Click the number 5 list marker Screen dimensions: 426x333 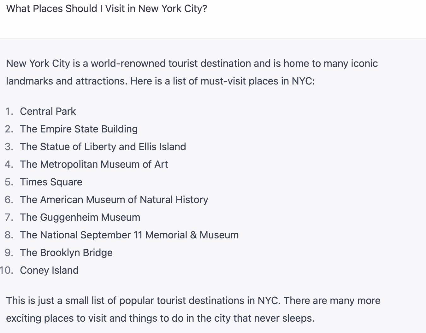[x=9, y=182]
